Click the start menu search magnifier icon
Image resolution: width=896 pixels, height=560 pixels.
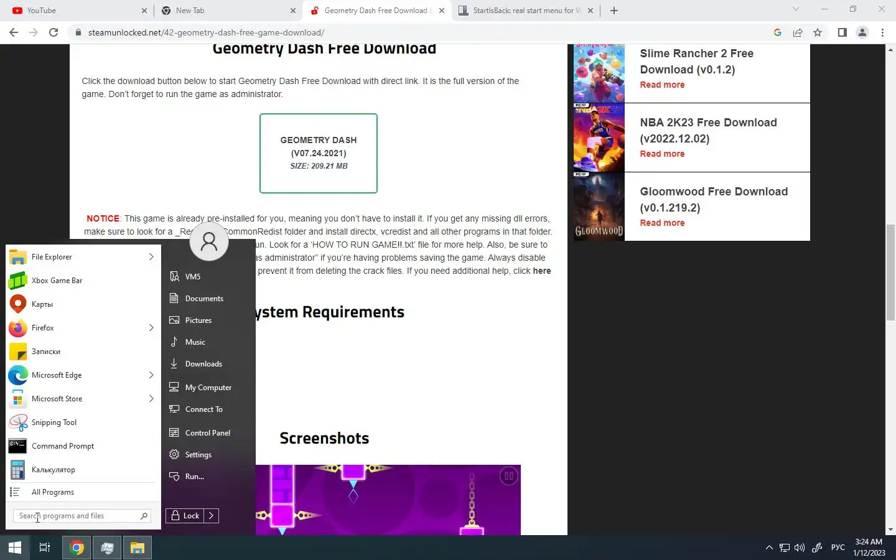[x=144, y=516]
